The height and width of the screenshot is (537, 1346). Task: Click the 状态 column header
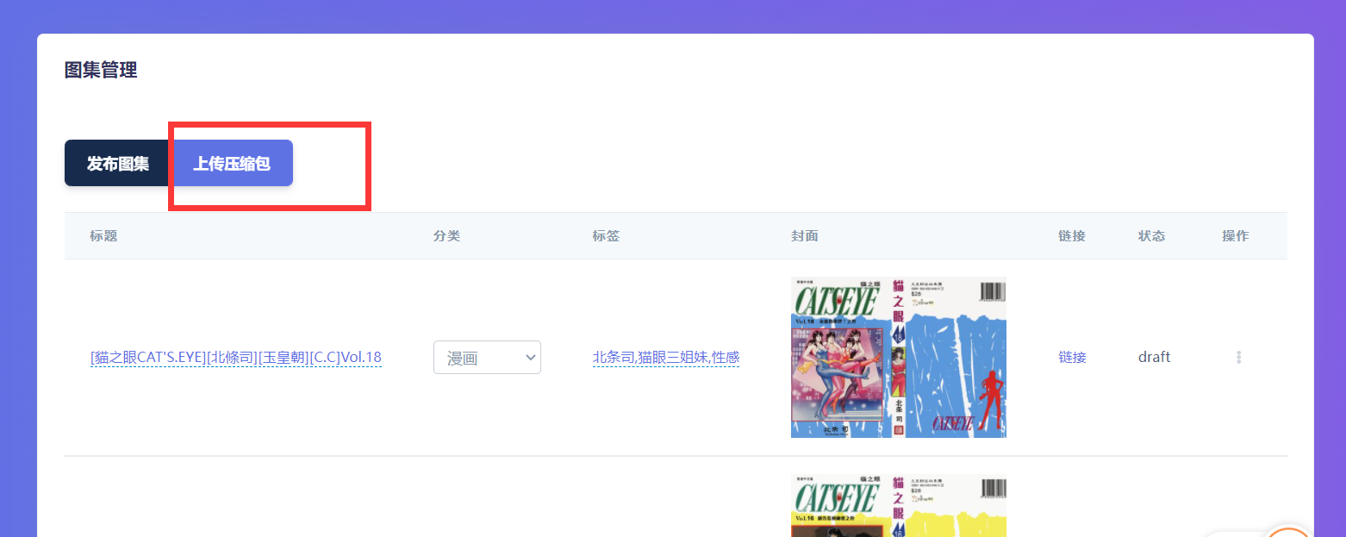click(1152, 236)
